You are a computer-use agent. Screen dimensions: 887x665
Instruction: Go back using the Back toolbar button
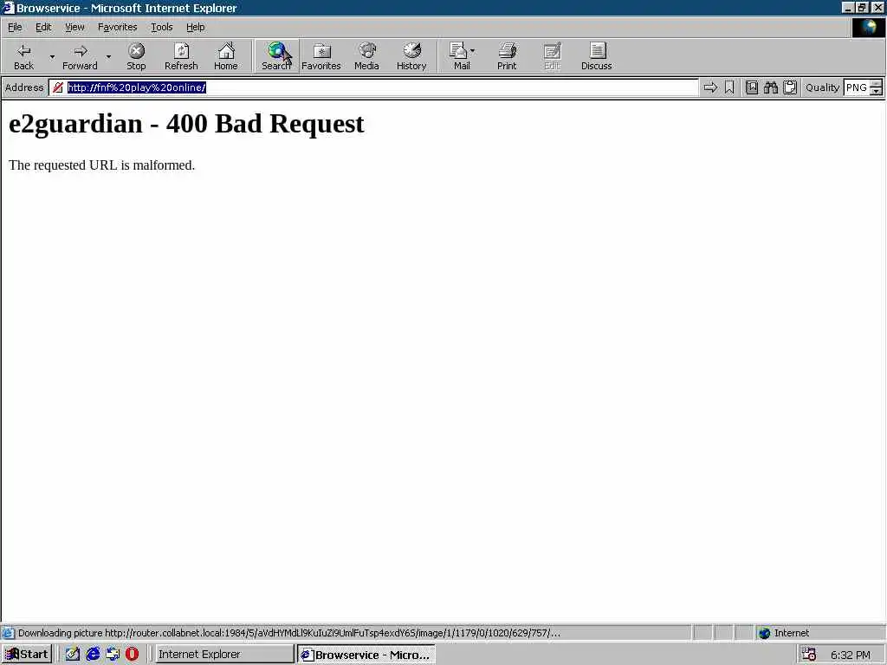(23, 56)
